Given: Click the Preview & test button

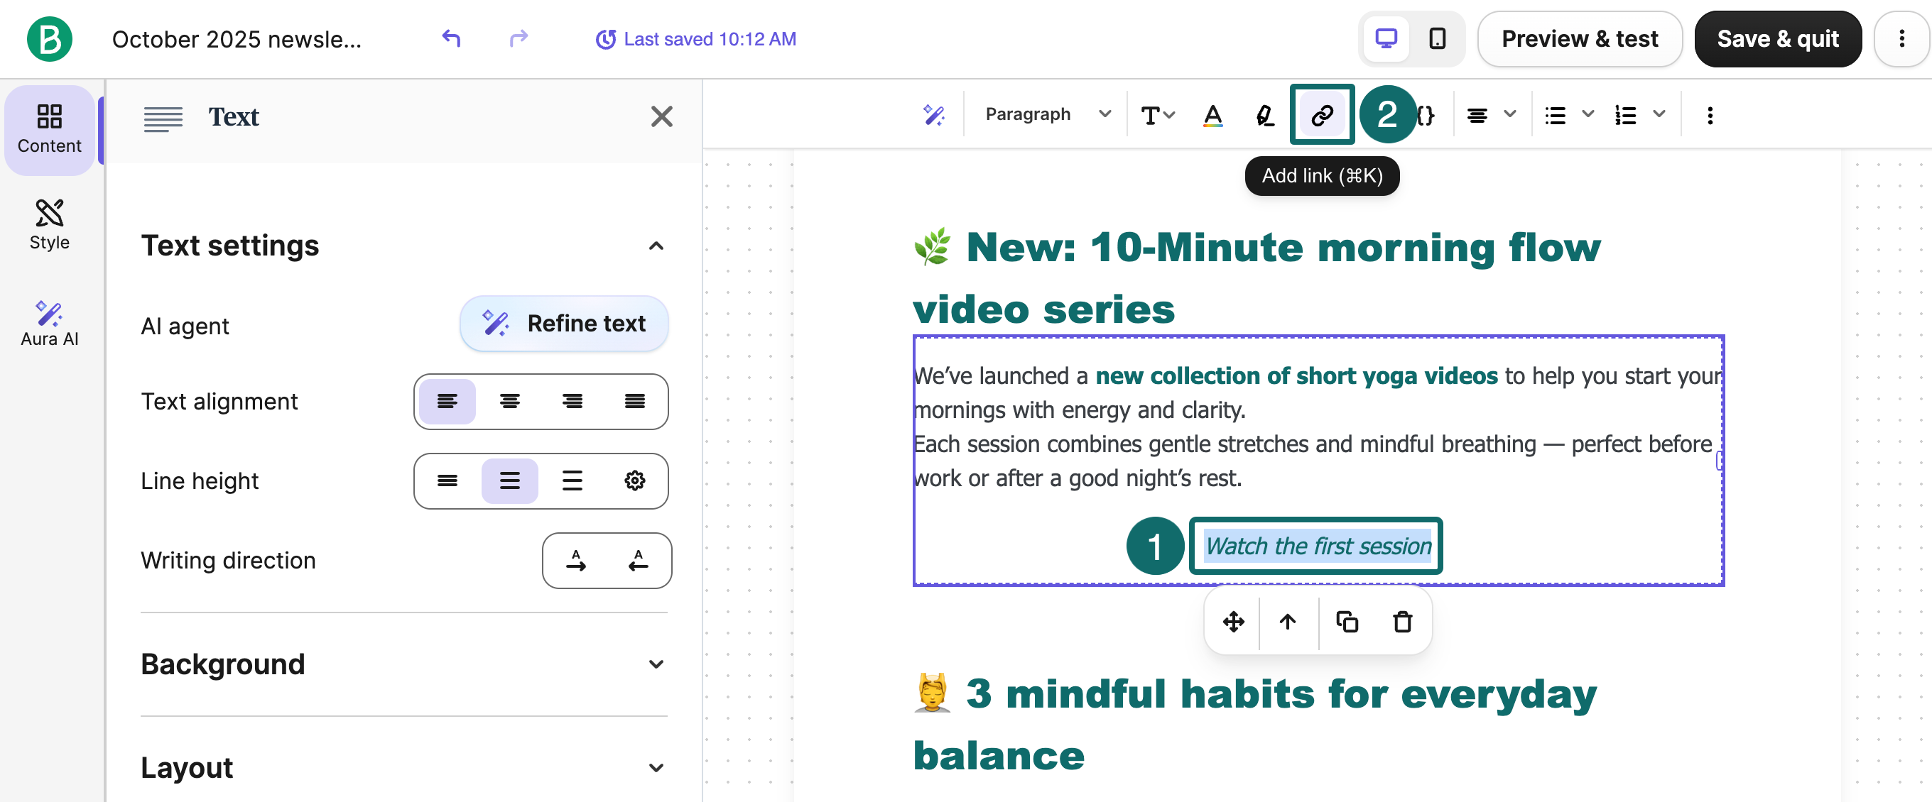Looking at the screenshot, I should coord(1580,38).
